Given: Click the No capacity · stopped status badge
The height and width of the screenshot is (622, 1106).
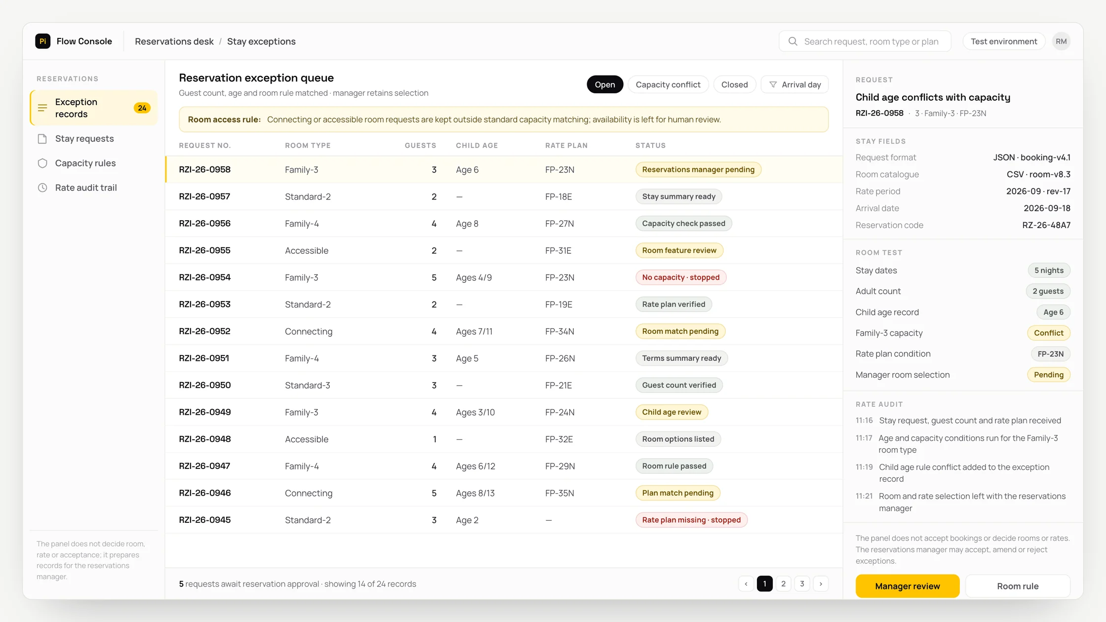Looking at the screenshot, I should point(680,277).
